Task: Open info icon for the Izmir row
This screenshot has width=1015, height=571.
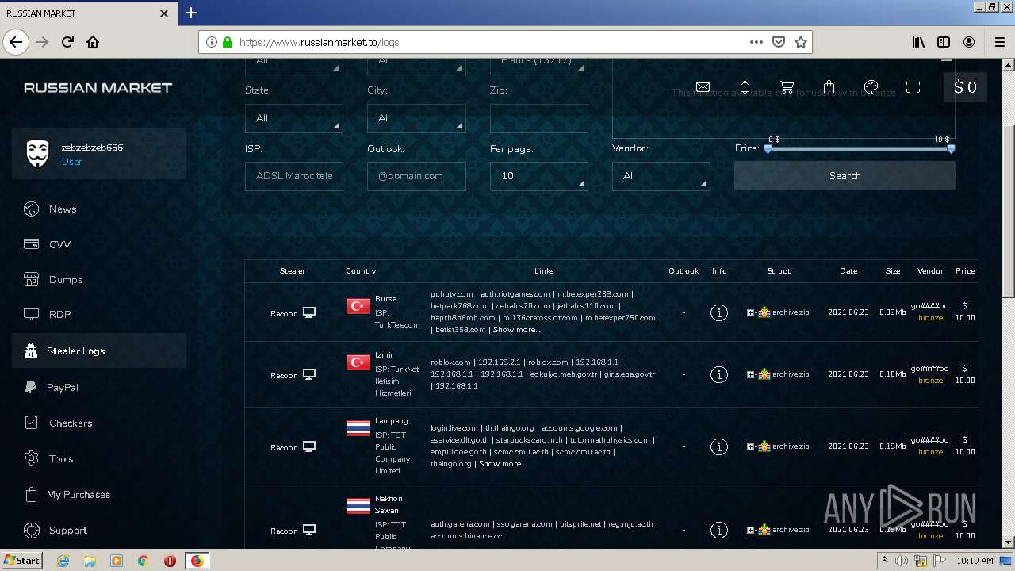Action: [719, 374]
